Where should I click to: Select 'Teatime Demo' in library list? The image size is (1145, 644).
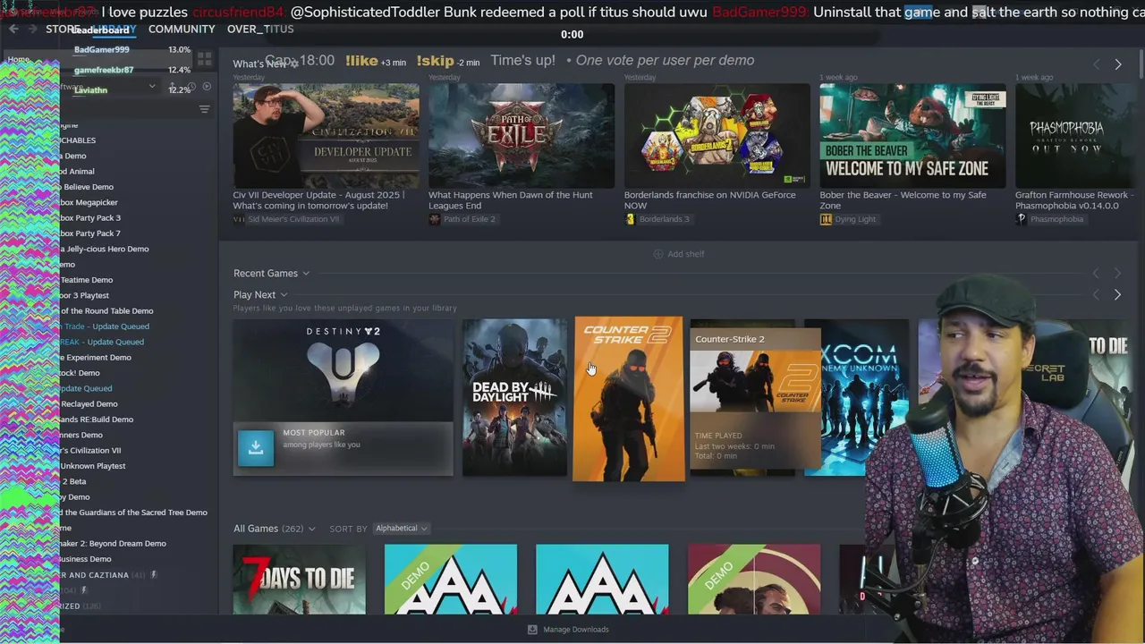coord(87,280)
